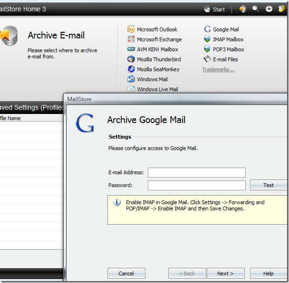289x283 pixels.
Task: Pick the Google Mail source icon
Action: coord(207,29)
